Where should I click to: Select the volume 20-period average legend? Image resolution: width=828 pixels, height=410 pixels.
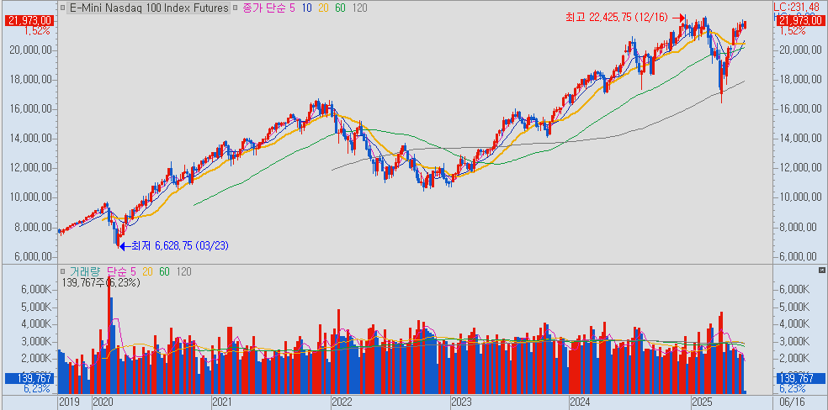(x=148, y=272)
